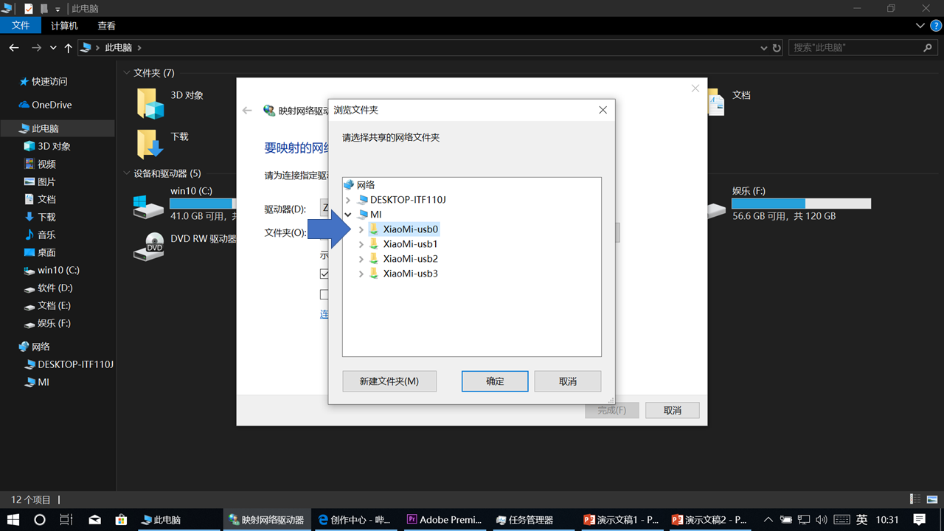Toggle the ticked checkbox in Map Network Drive dialog
The width and height of the screenshot is (944, 531).
click(324, 274)
